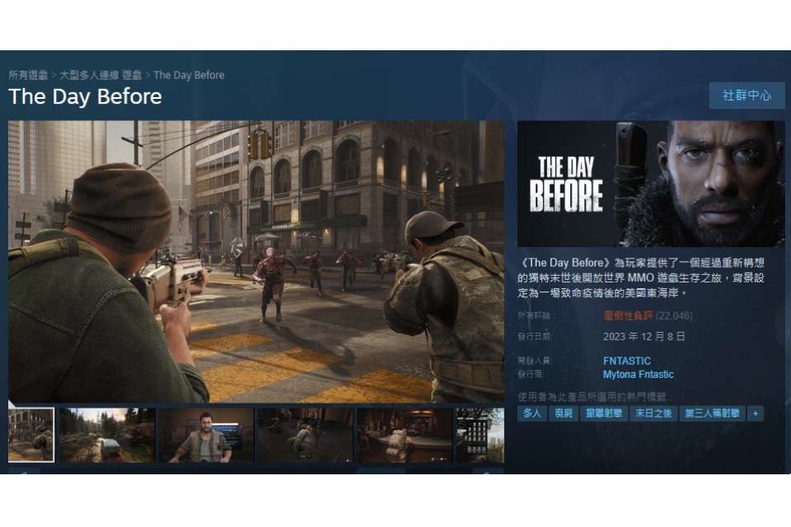Select the 末日之後 tag
Screen dimensions: 791x527
click(653, 413)
